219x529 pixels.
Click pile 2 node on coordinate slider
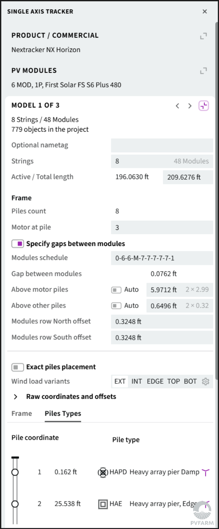click(x=15, y=504)
